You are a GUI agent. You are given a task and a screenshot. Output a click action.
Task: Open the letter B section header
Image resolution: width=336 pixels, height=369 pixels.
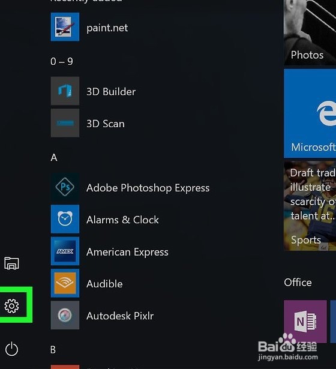click(53, 350)
